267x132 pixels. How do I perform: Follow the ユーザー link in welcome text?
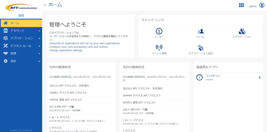(54, 36)
